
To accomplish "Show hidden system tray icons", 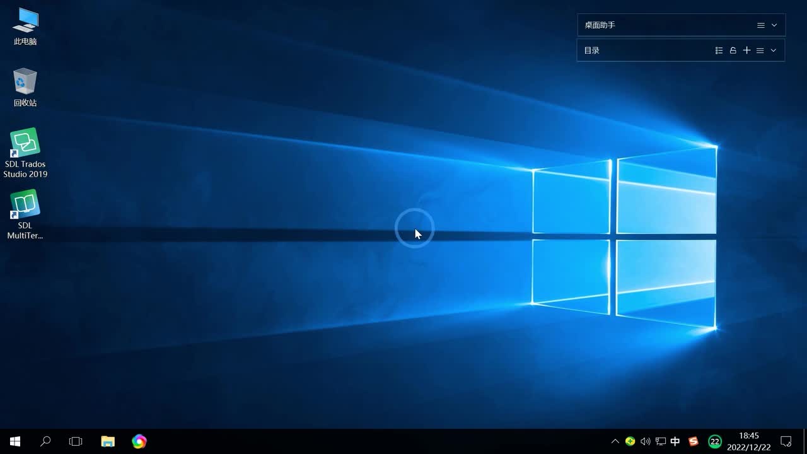I will click(x=615, y=441).
